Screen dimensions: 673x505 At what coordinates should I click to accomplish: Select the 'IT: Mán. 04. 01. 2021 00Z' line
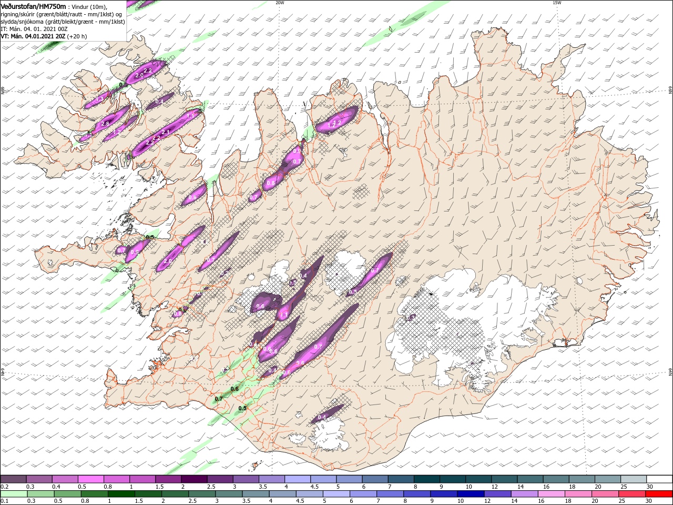(x=34, y=29)
